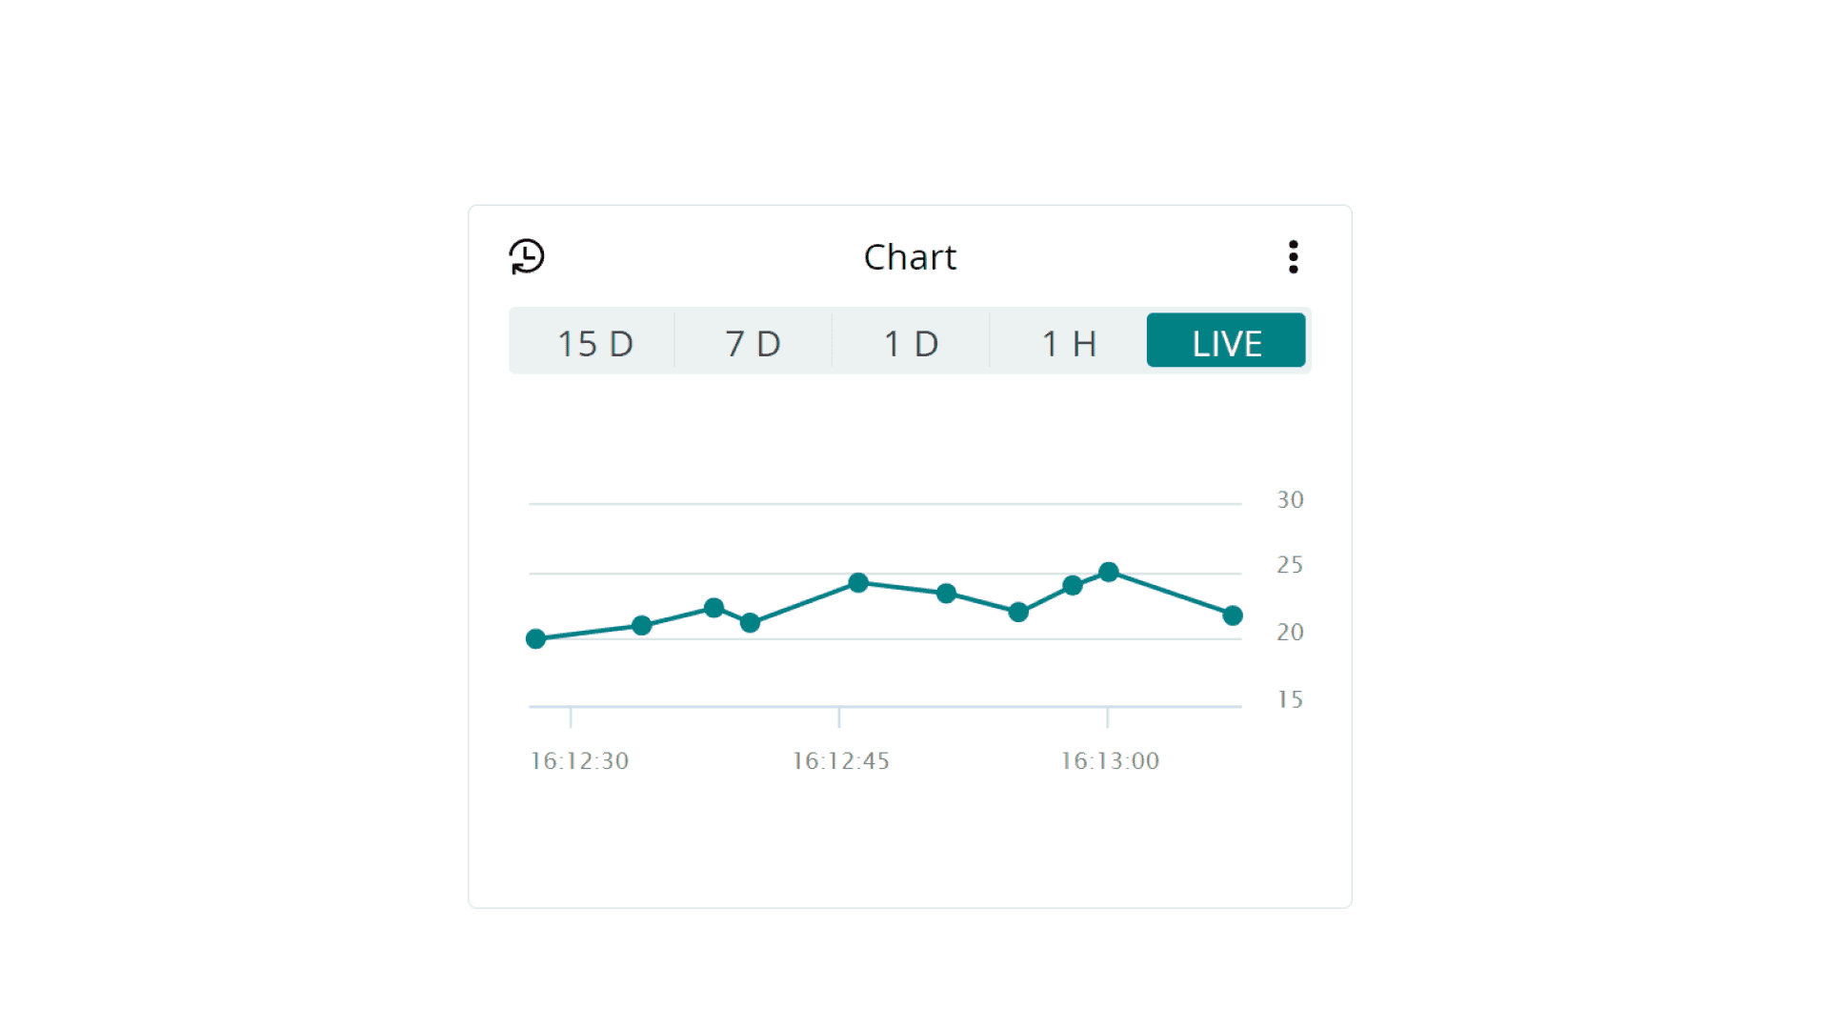Image resolution: width=1829 pixels, height=1029 pixels.
Task: Click the 30 value axis label
Action: pos(1290,500)
